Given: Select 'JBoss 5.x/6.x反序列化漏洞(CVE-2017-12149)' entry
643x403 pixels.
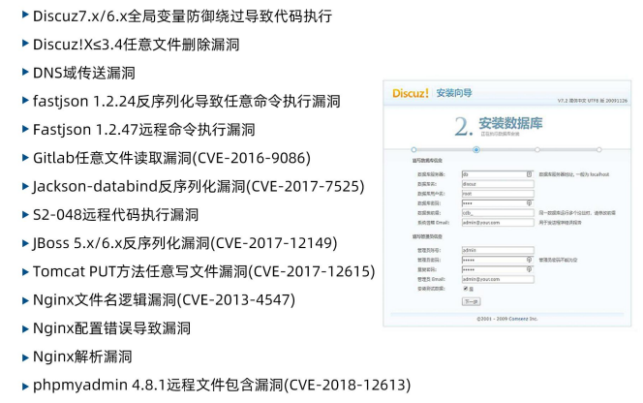Looking at the screenshot, I should pos(185,243).
